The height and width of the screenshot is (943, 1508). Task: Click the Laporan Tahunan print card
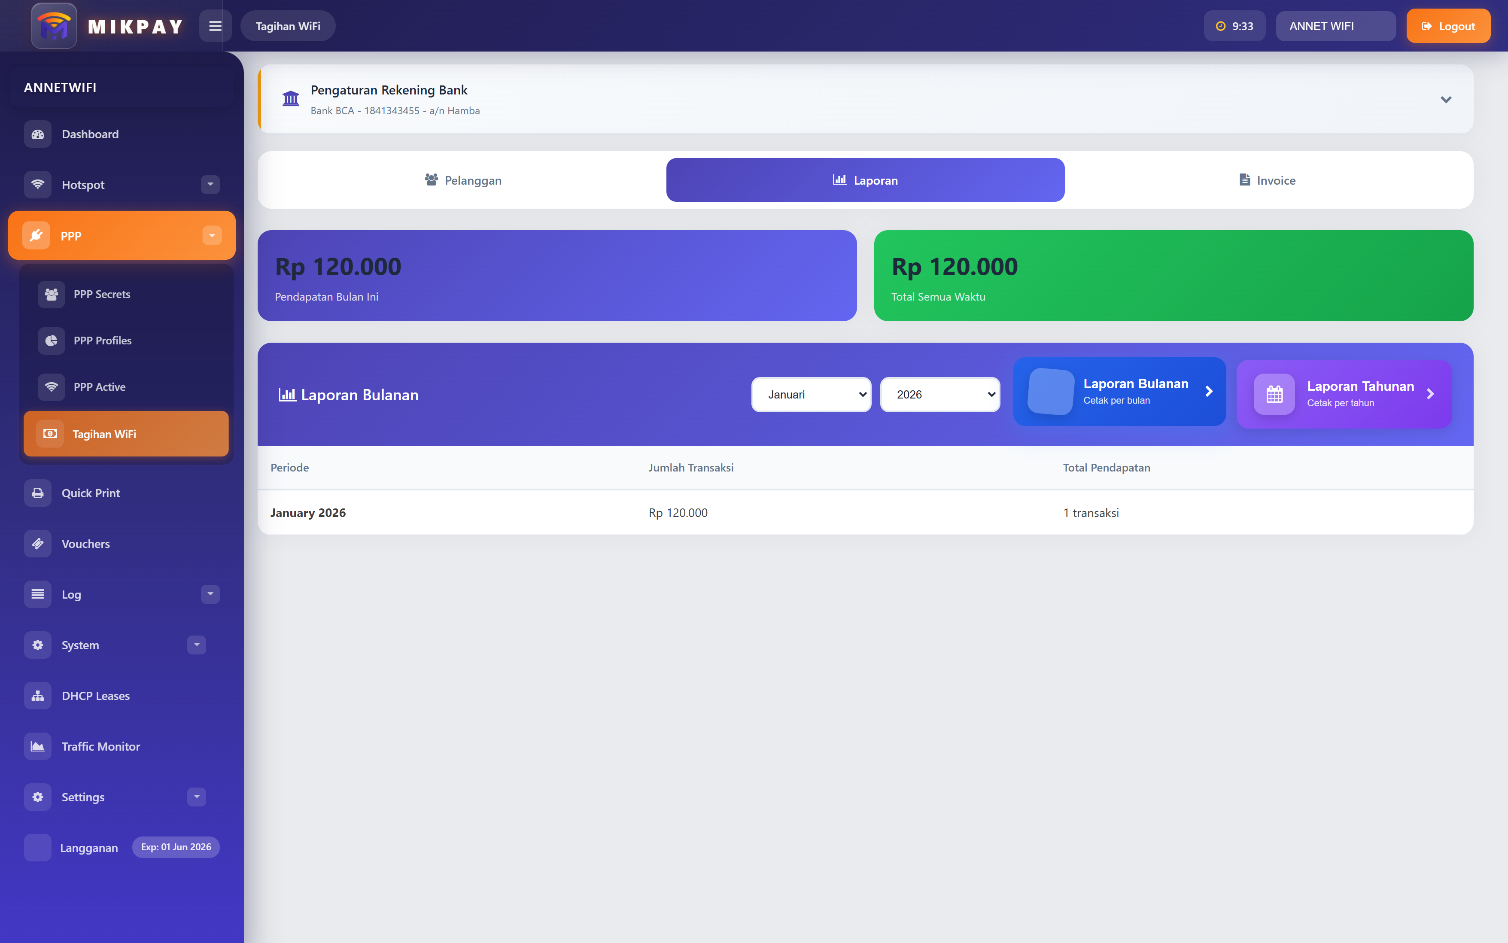tap(1344, 393)
